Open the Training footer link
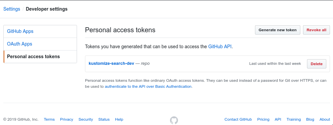The height and width of the screenshot is (125, 333). (293, 119)
